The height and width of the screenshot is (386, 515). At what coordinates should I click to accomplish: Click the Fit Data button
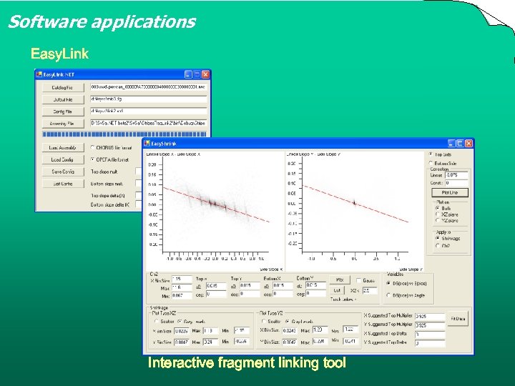pyautogui.click(x=458, y=319)
